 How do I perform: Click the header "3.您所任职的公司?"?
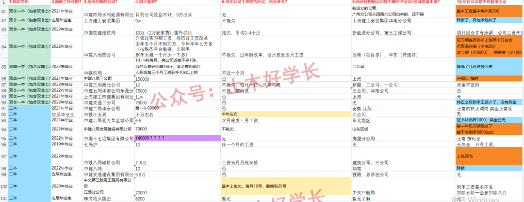[x=109, y=2]
